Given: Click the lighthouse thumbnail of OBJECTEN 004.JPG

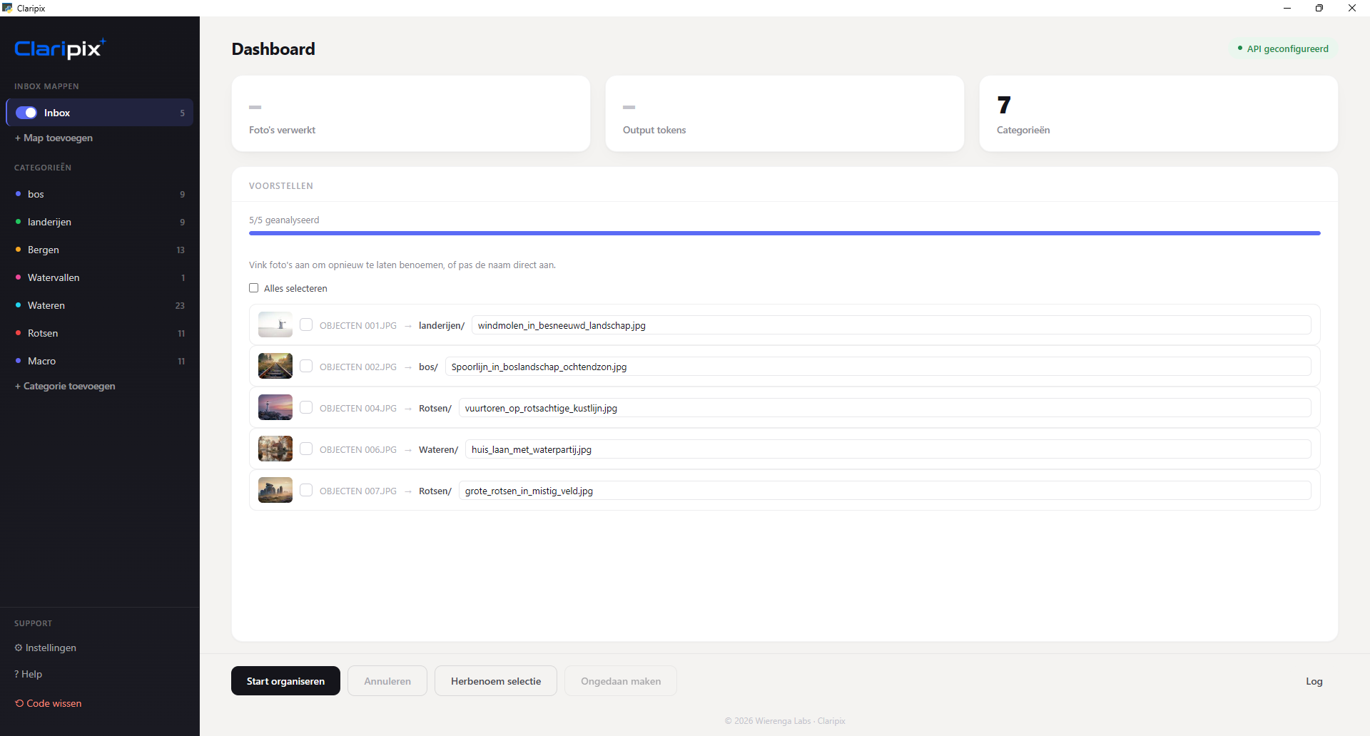Looking at the screenshot, I should (x=275, y=407).
